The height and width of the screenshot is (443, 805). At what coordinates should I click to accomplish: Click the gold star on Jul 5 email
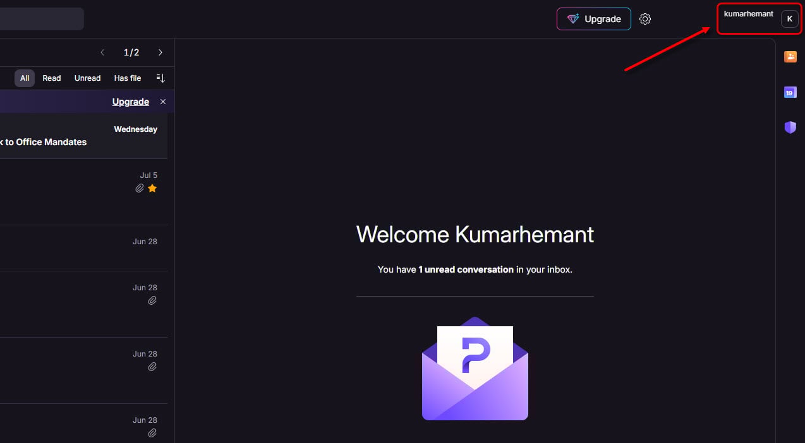152,188
